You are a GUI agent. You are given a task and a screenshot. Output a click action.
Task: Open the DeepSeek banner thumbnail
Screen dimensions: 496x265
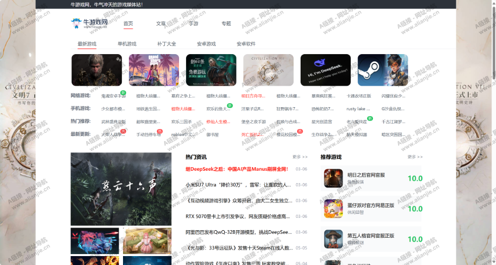[x=325, y=70]
